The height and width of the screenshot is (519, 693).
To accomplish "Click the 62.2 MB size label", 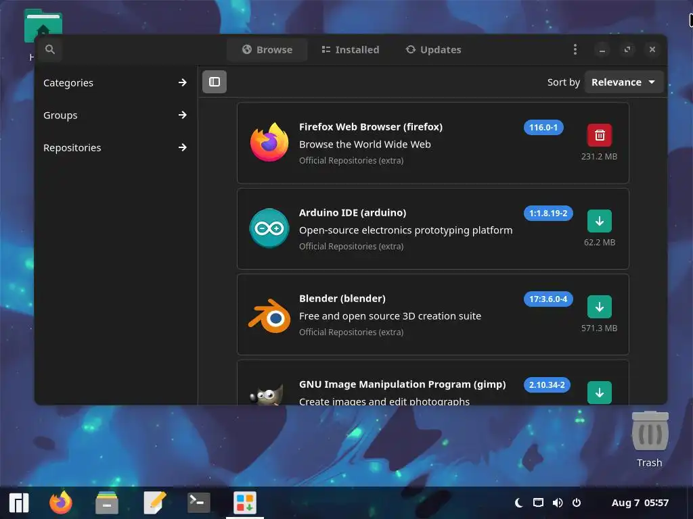I will point(600,243).
